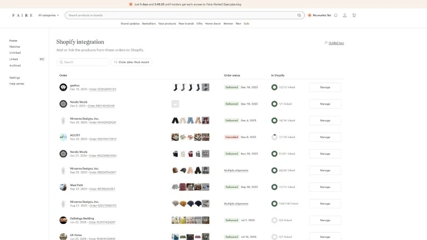Click the ACCITY order linked progress ring

click(x=274, y=137)
